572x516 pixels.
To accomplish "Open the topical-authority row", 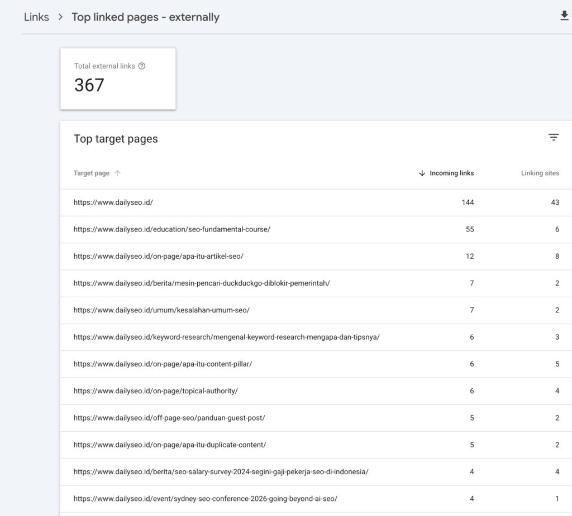I will [x=316, y=391].
